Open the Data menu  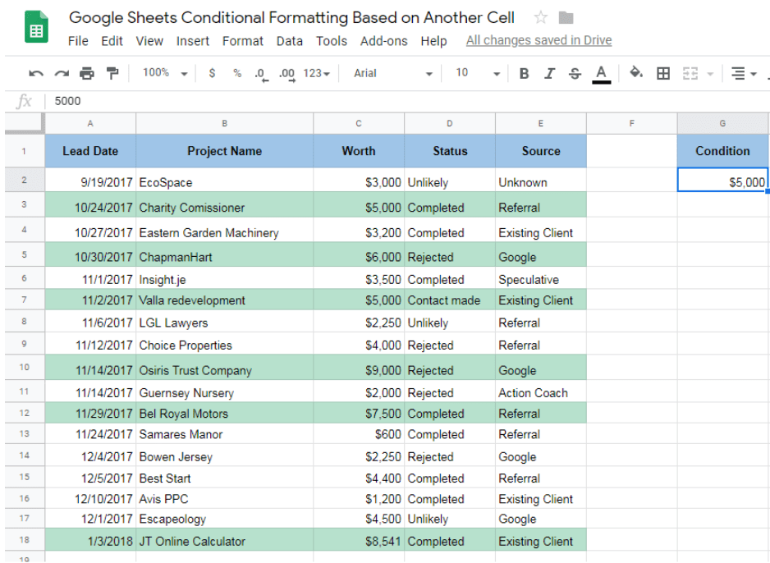[289, 41]
